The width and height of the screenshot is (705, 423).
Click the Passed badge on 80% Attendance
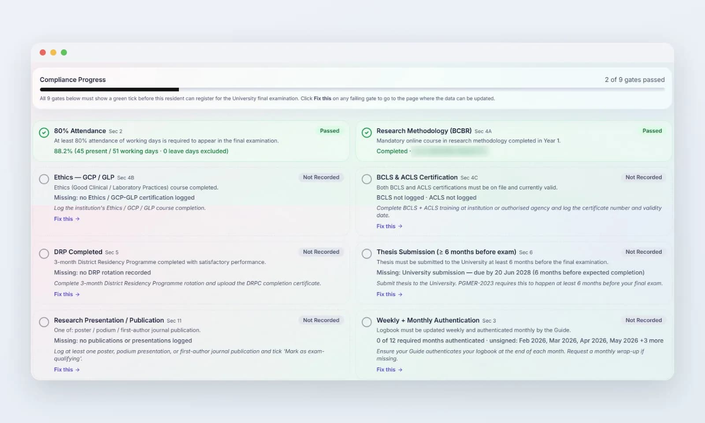coord(330,131)
